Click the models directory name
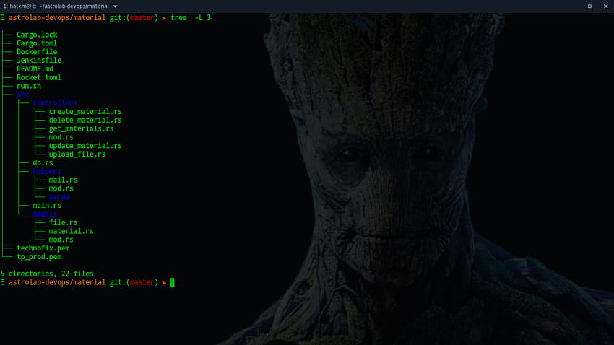The image size is (614, 345). pyautogui.click(x=45, y=214)
